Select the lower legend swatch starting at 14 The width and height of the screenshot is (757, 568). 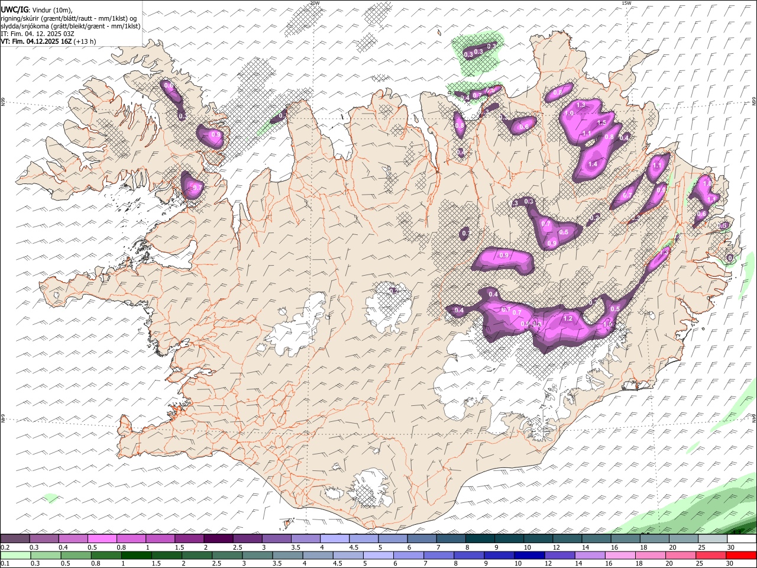tap(588, 556)
